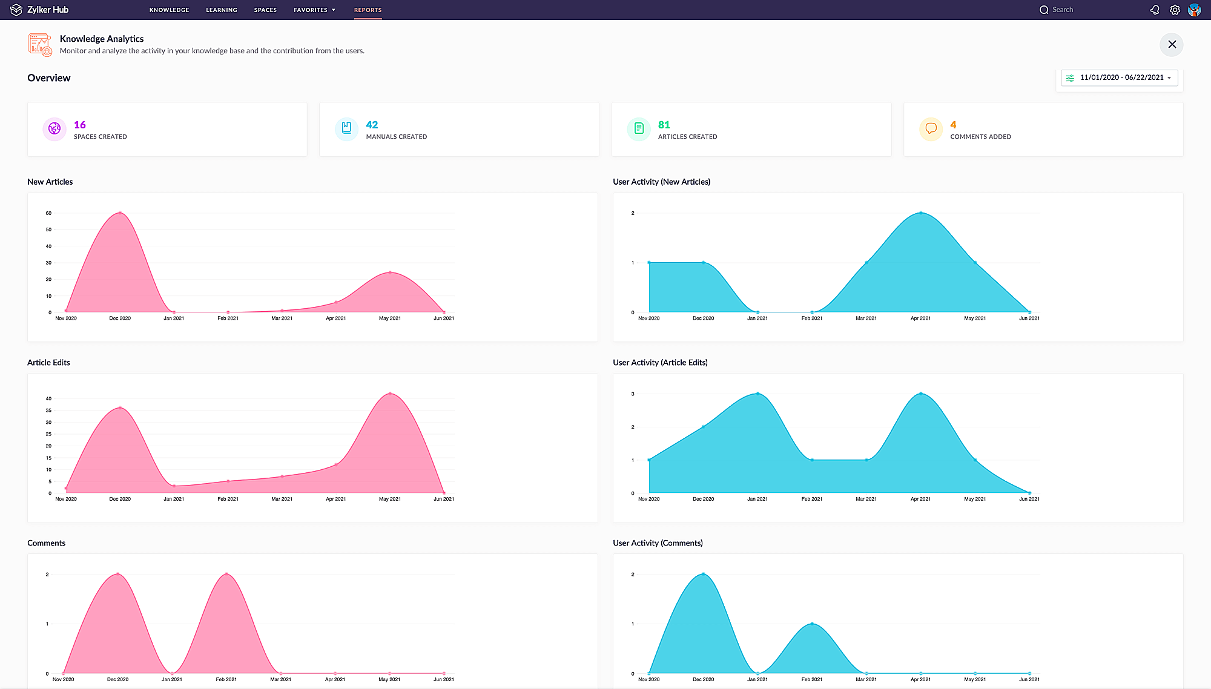Click the articles created icon
The image size is (1211, 689).
638,129
